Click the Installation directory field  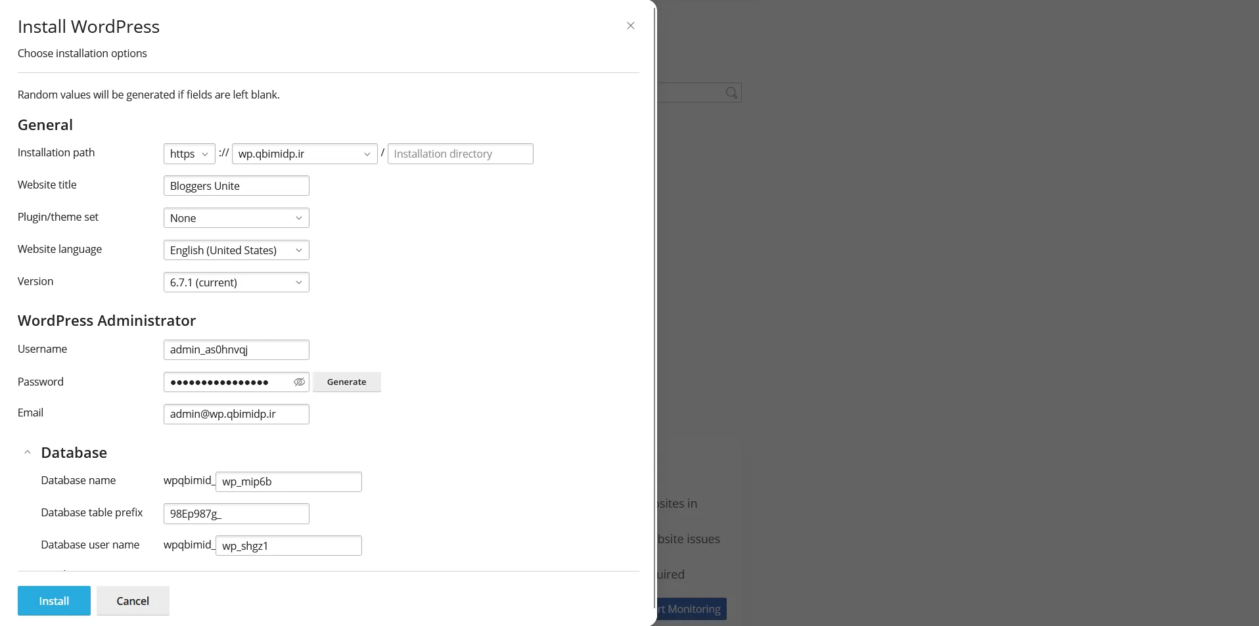pos(460,154)
